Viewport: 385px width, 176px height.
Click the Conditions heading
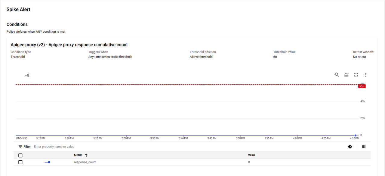[x=17, y=24]
